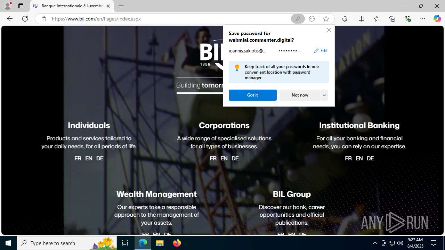Image resolution: width=445 pixels, height=250 pixels.
Task: Open the Institutional Banking heading
Action: point(359,125)
